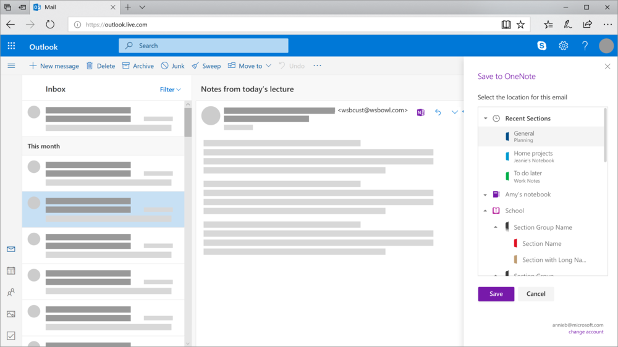Screen dimensions: 618x347
Task: Select General section in Planning
Action: [x=541, y=136]
